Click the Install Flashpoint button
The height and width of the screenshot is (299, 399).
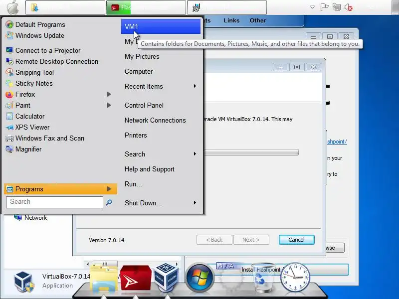tap(266, 270)
